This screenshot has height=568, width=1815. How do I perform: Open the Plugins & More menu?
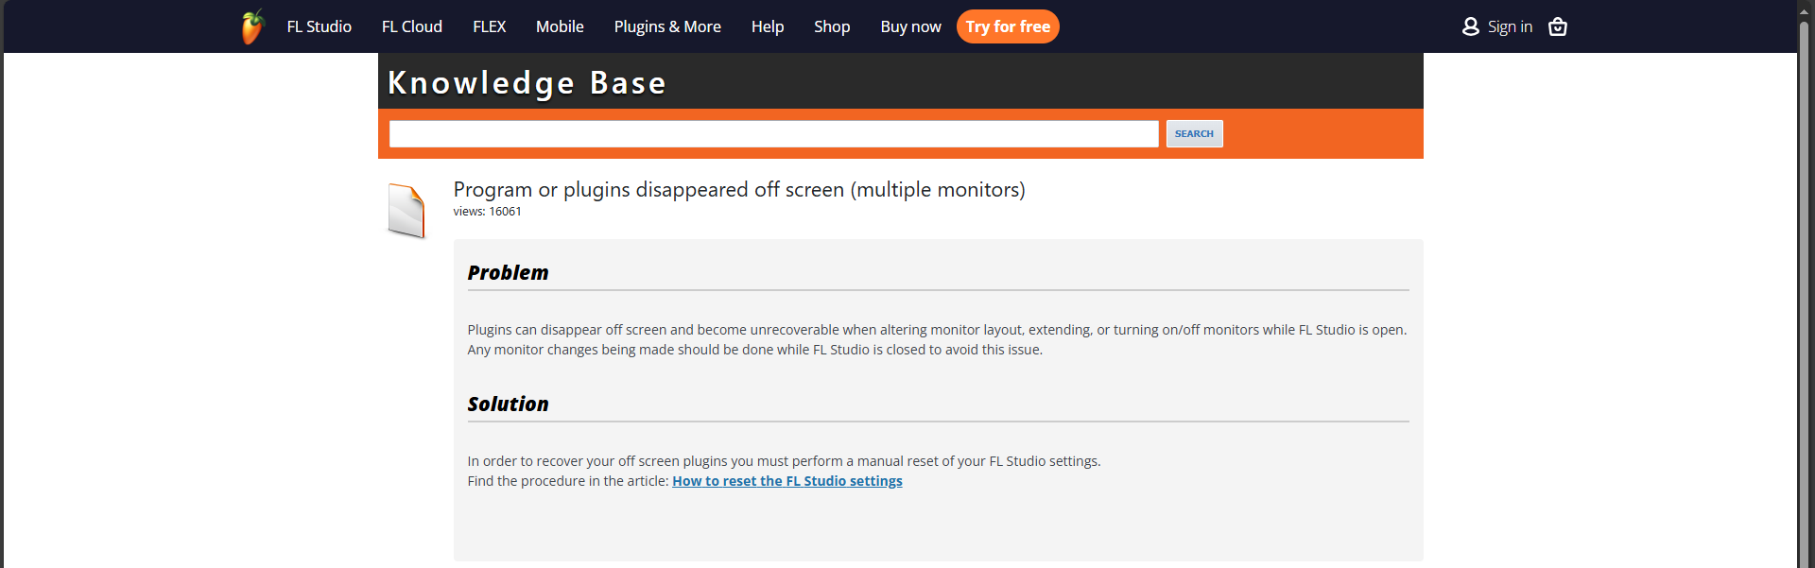click(667, 26)
